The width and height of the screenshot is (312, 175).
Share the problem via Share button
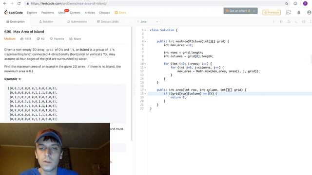click(75, 39)
